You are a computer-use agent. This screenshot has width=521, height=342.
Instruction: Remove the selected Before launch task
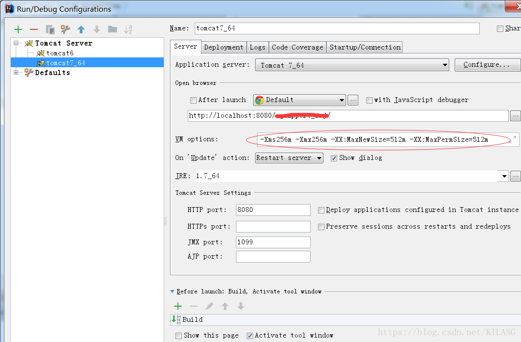[194, 306]
